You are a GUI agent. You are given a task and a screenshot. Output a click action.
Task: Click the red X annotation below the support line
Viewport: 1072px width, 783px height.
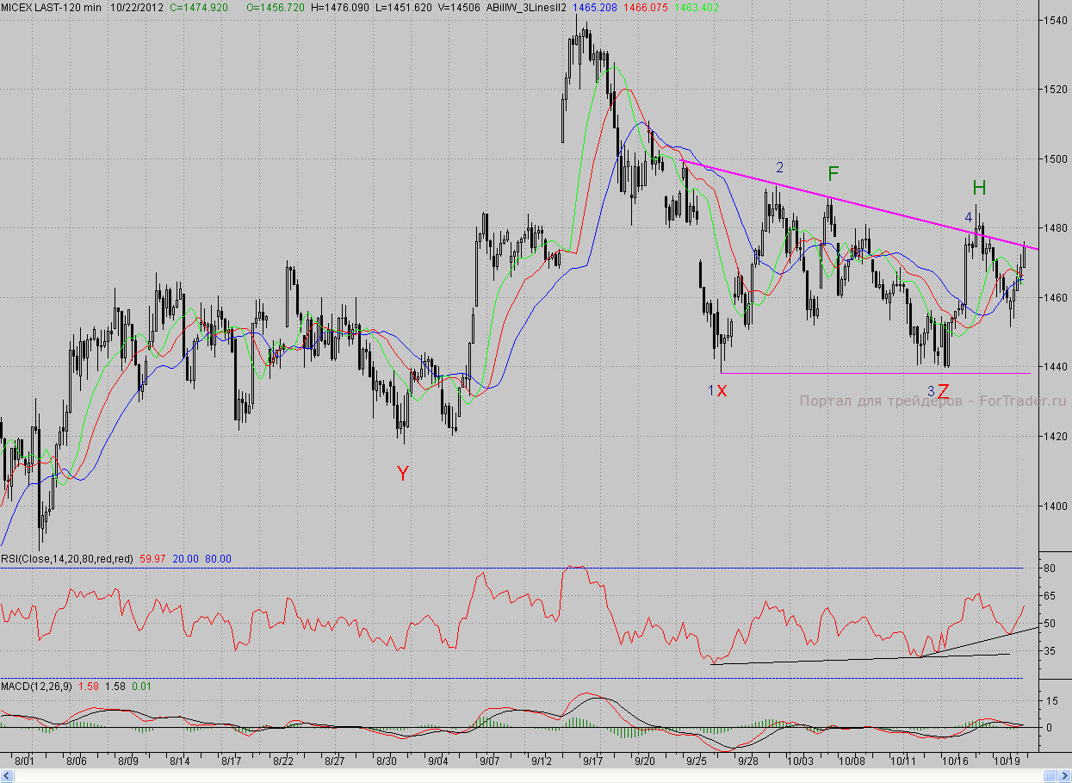click(722, 391)
